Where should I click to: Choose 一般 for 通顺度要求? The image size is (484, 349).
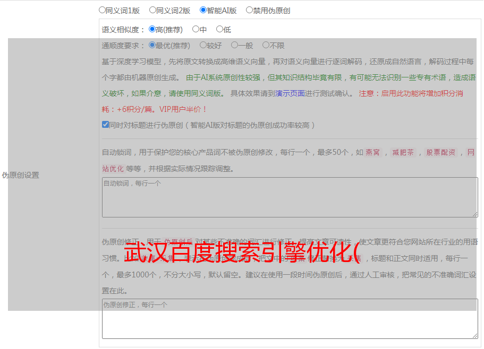pyautogui.click(x=235, y=45)
